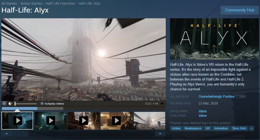
Task: Click the 0:23 / 1:48 time display
Action: coord(152,104)
